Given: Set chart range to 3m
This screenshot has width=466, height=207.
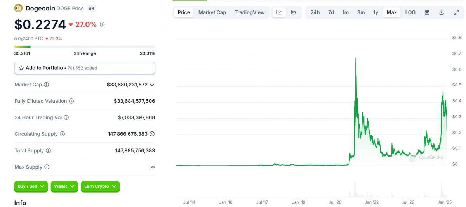Looking at the screenshot, I should [x=361, y=12].
